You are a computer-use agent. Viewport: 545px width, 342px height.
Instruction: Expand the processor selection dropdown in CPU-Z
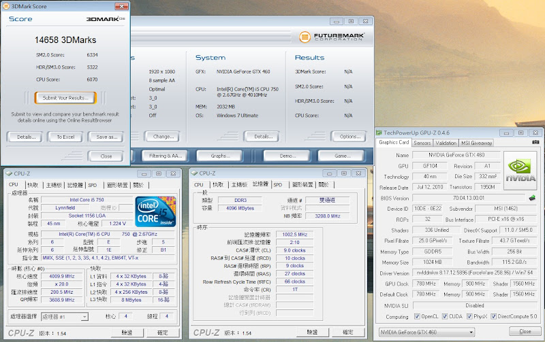pyautogui.click(x=84, y=316)
